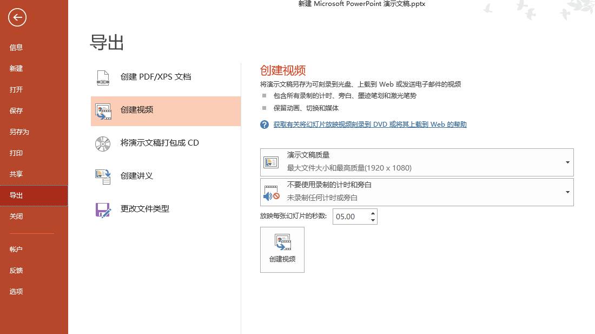Click the help question mark icon
This screenshot has width=595, height=334.
pyautogui.click(x=264, y=124)
